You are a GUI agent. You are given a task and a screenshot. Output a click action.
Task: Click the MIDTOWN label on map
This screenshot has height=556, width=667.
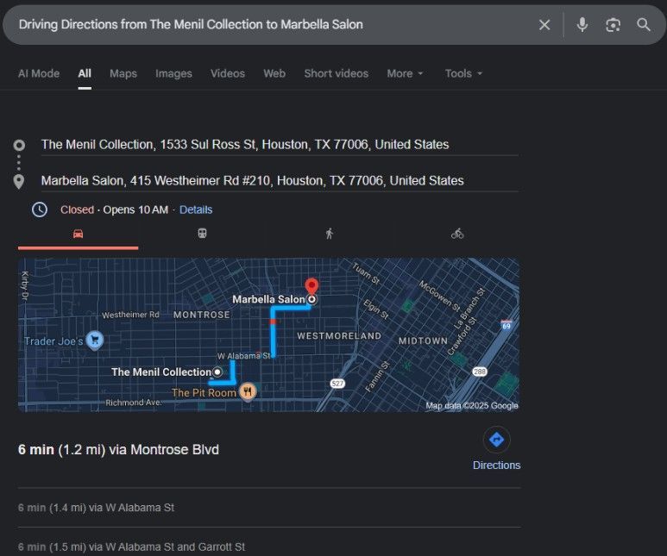coord(423,340)
